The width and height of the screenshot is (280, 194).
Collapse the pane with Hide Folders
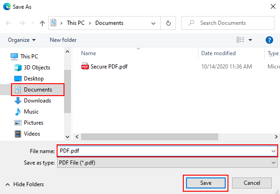coord(25,184)
